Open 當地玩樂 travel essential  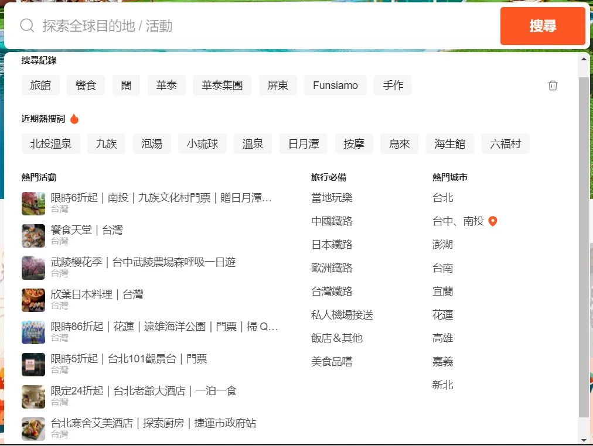coord(332,198)
